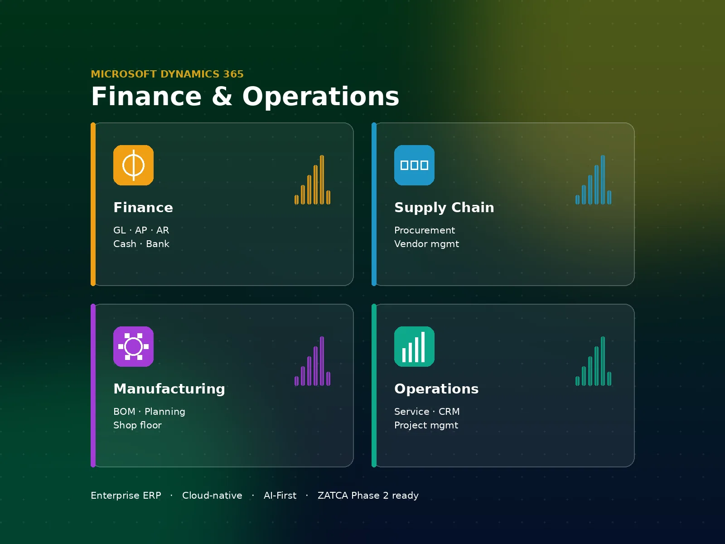Click 'ZATCA Phase 2 ready' in the footer
725x544 pixels.
[368, 495]
